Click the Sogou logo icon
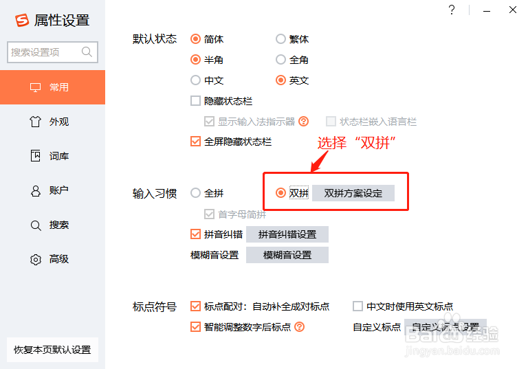The height and width of the screenshot is (369, 528). click(x=22, y=20)
